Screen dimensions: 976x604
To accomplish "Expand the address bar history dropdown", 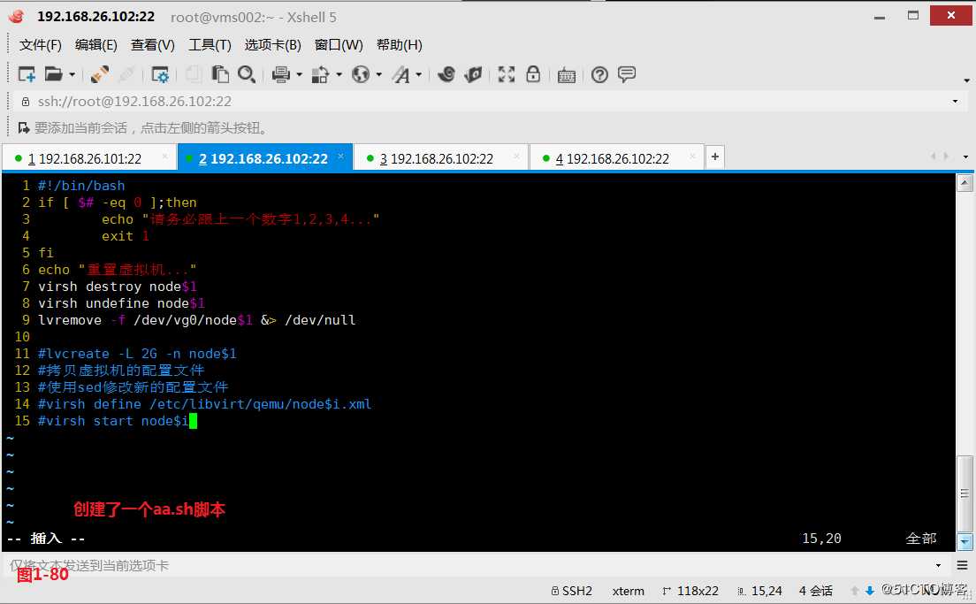I will [956, 102].
